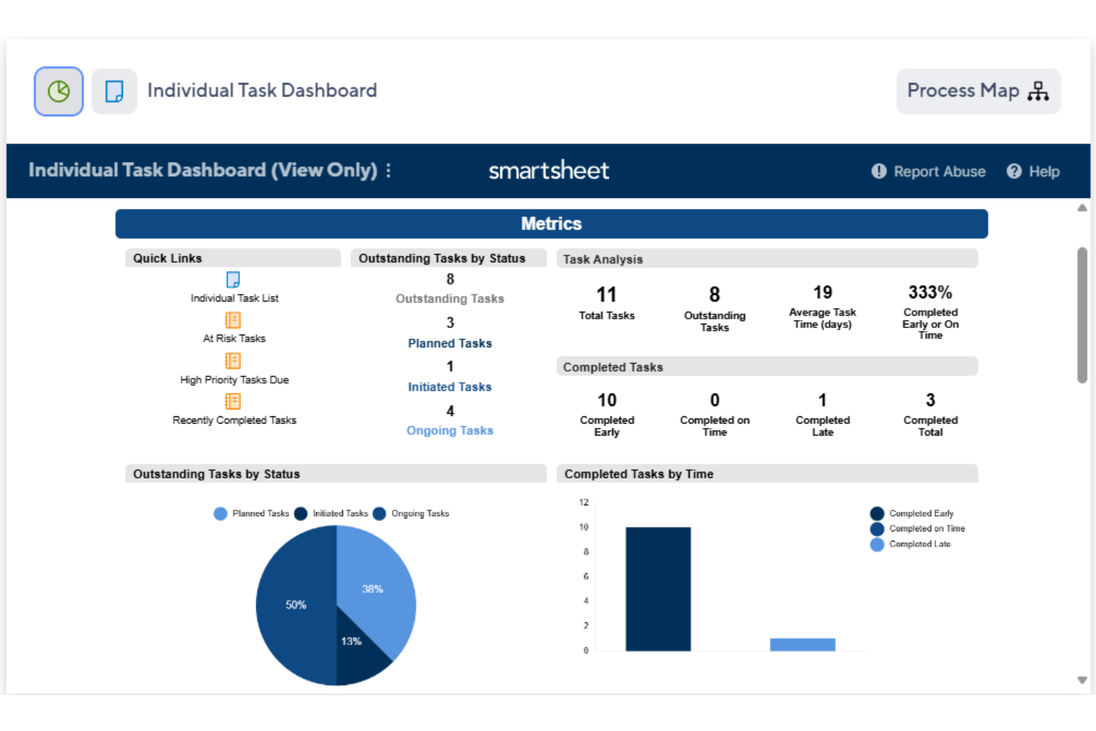Open the Initiated Tasks link
Viewport: 1096px width, 731px height.
[450, 386]
